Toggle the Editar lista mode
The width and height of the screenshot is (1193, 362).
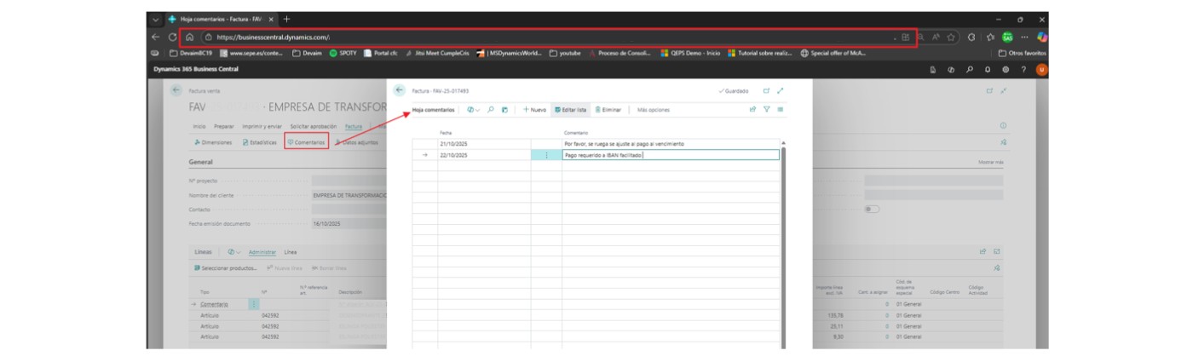(x=570, y=110)
